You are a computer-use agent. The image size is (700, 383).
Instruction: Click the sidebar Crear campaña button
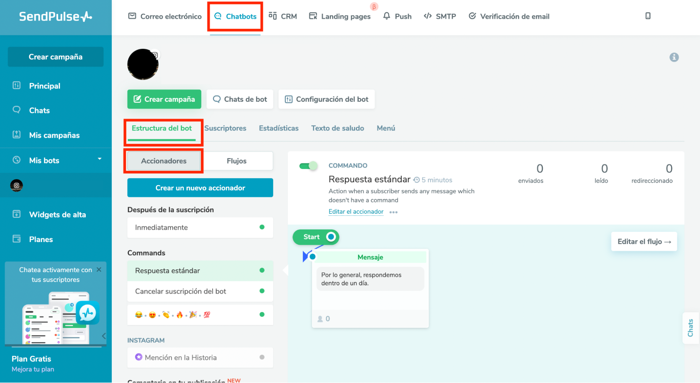pos(56,57)
